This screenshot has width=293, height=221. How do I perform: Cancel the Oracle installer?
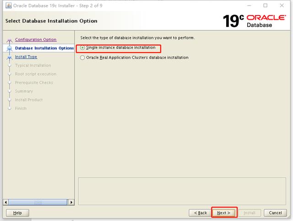(x=275, y=213)
